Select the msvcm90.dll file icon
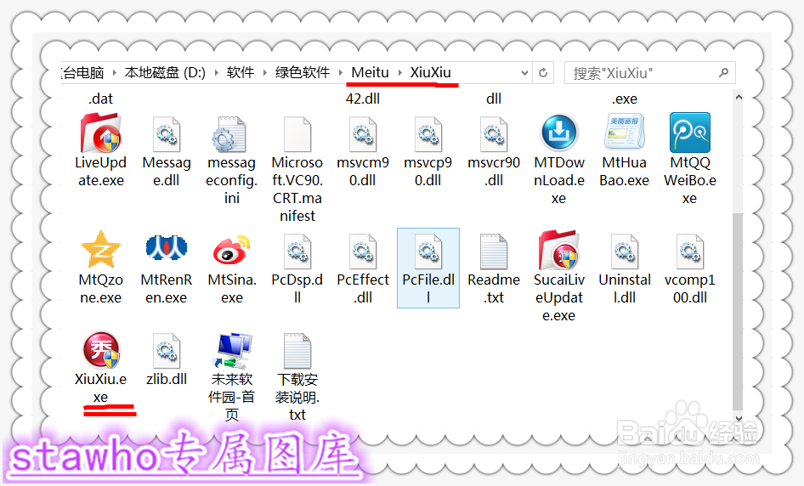Screen dimensions: 804x486 tap(363, 134)
